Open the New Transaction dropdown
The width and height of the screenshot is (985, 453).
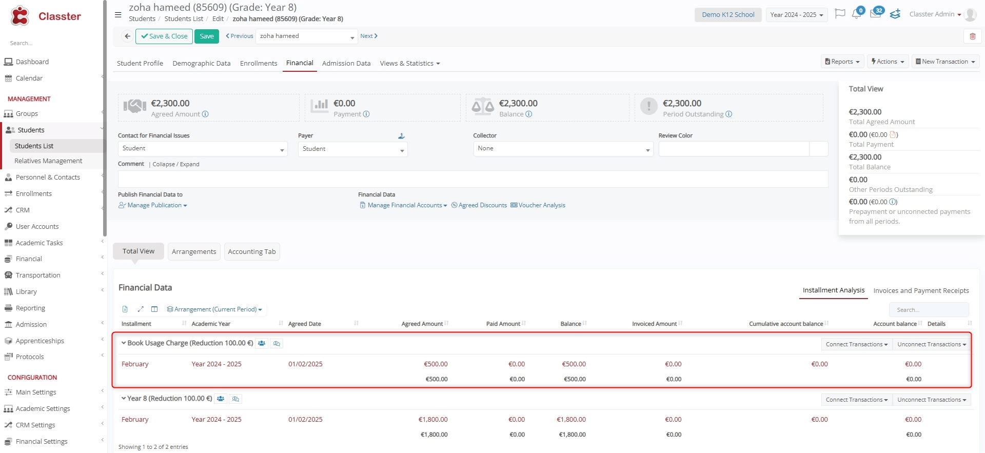[x=945, y=62]
